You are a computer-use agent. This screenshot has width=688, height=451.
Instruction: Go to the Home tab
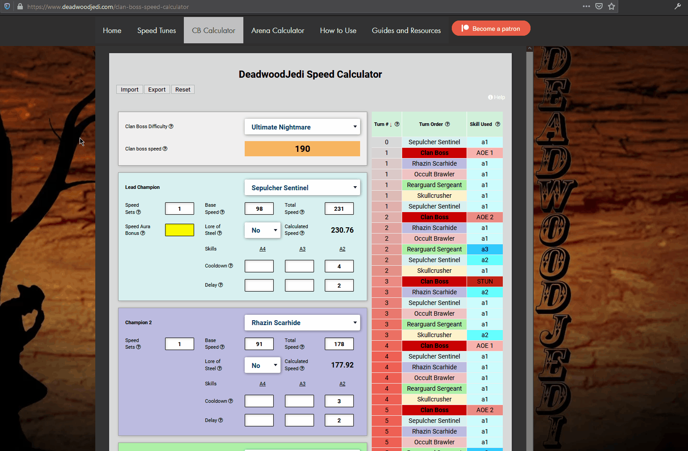pyautogui.click(x=112, y=30)
